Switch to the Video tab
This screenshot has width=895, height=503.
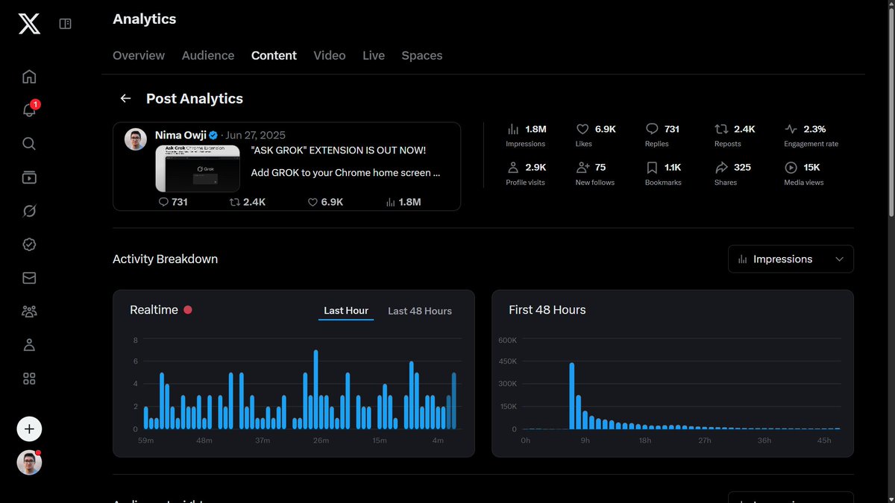(x=330, y=56)
